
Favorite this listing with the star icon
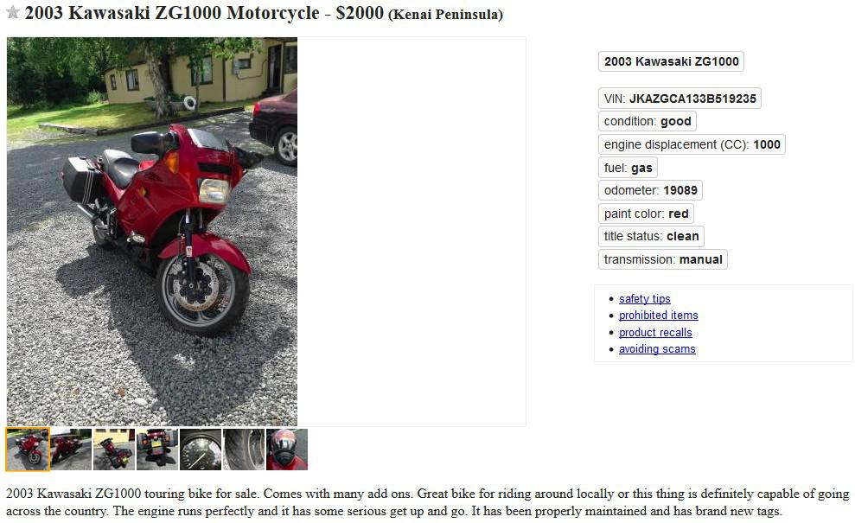13,12
